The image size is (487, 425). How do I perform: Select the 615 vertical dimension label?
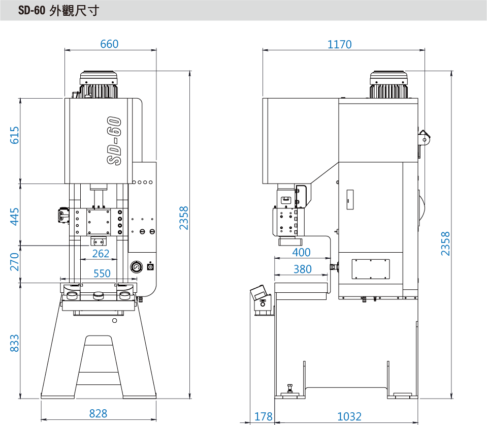coord(15,135)
